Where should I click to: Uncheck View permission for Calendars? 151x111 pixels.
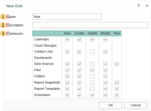click(67, 39)
